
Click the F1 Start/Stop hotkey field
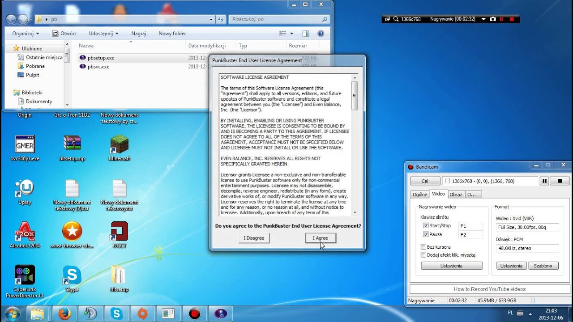pos(471,226)
